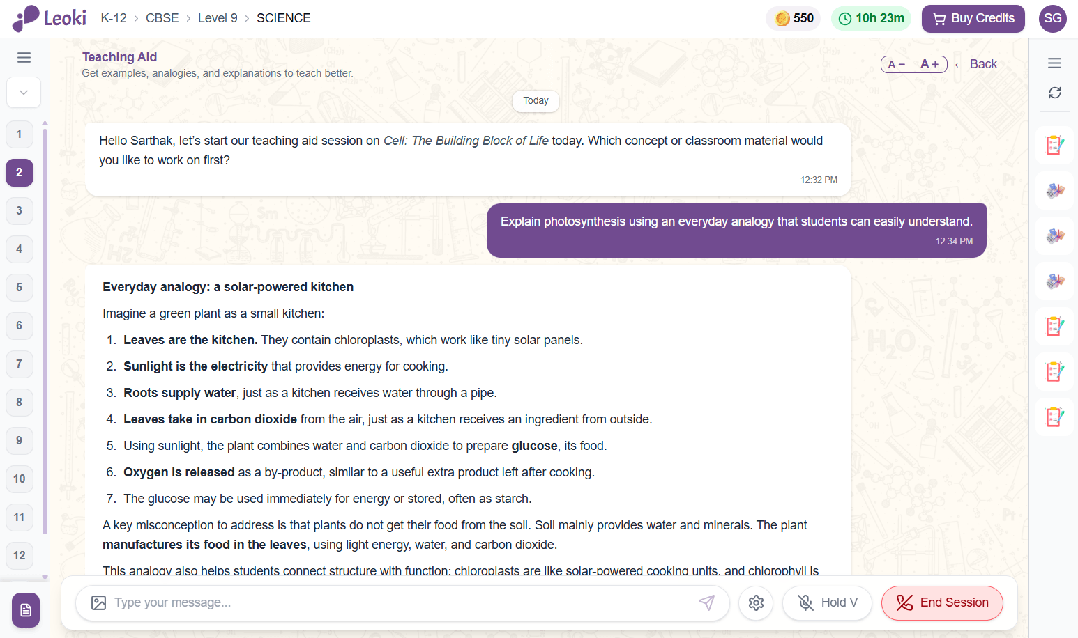
Task: Select the highlighted chapter 2
Action: (x=20, y=173)
